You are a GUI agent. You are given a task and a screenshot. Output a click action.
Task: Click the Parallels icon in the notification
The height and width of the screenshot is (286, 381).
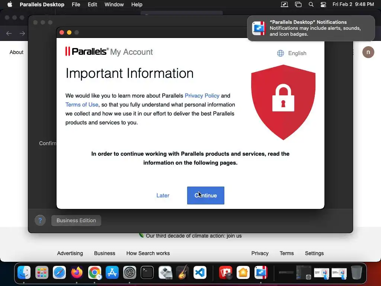[x=259, y=28]
